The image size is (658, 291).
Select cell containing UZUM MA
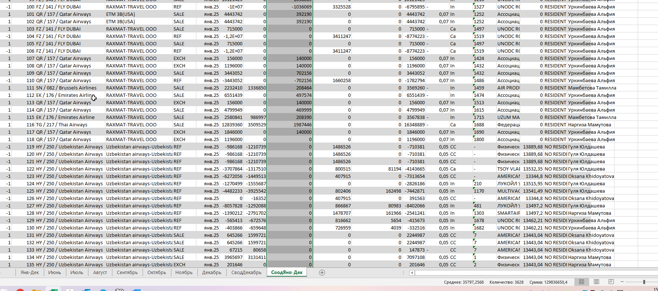tap(508, 117)
